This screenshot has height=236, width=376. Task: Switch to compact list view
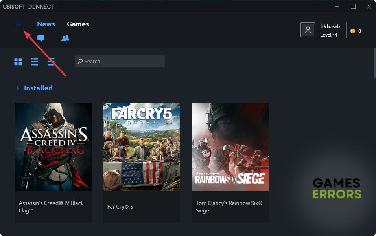pos(51,62)
